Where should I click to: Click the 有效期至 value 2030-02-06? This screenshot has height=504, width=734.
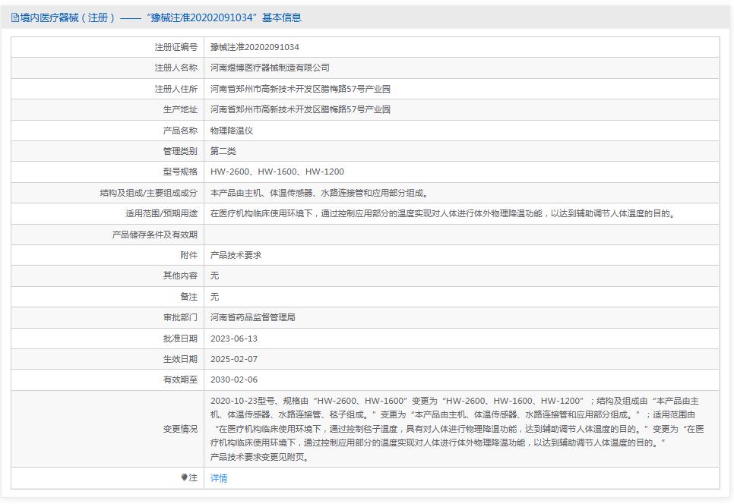click(x=235, y=380)
